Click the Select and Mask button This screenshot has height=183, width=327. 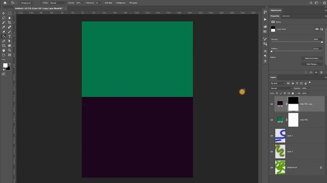coord(312,58)
